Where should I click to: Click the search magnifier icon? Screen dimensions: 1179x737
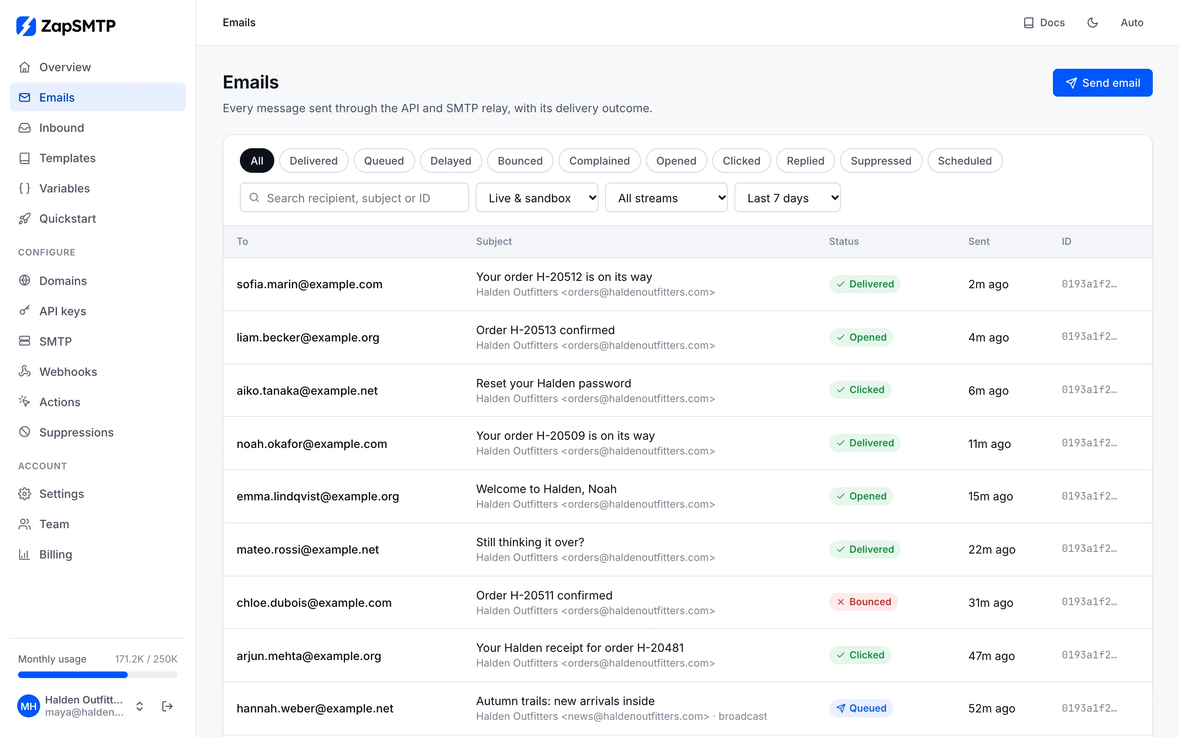(254, 197)
